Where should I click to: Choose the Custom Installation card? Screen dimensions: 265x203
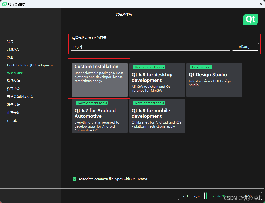pos(100,80)
